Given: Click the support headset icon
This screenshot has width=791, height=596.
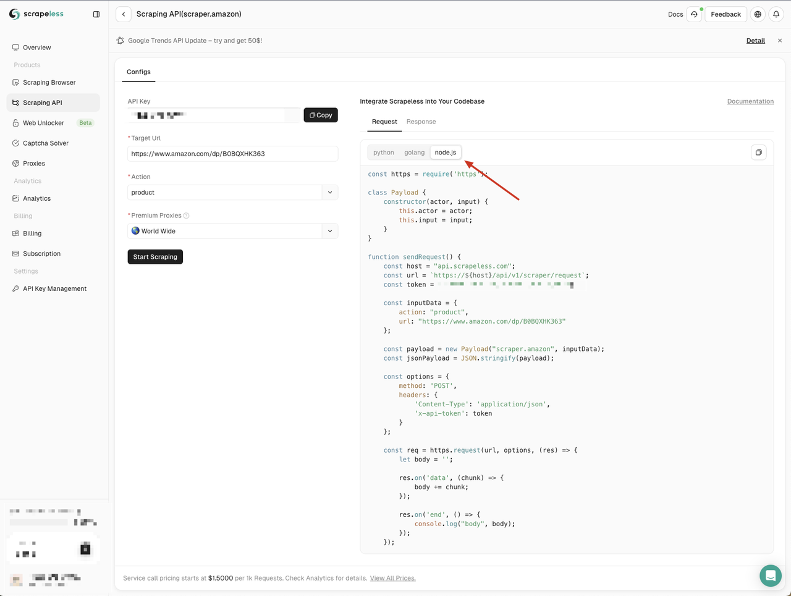Looking at the screenshot, I should 695,14.
